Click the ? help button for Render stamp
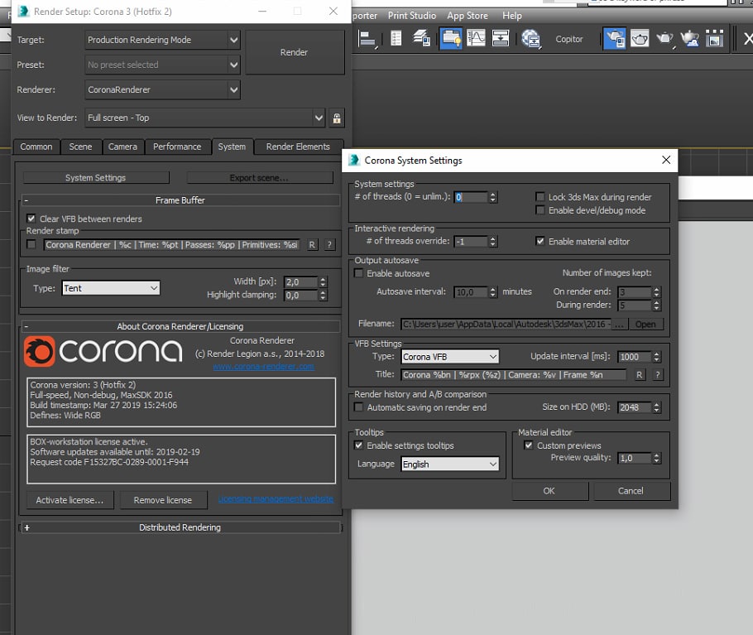 click(329, 245)
